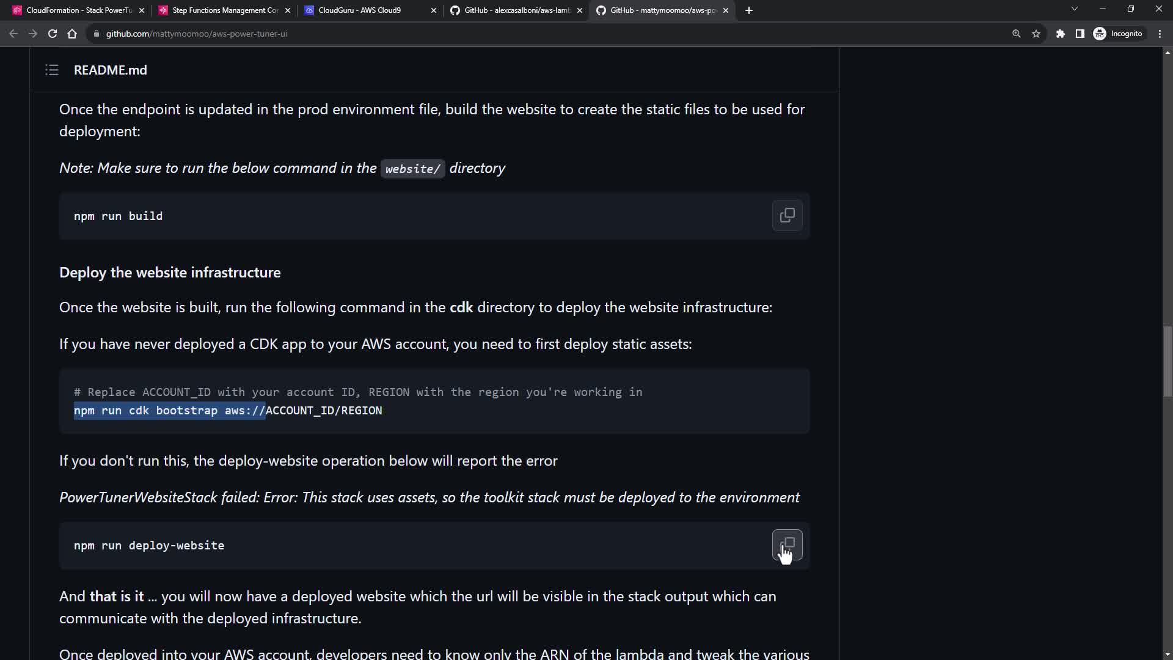The image size is (1173, 660).
Task: Open a new browser tab
Action: [749, 10]
